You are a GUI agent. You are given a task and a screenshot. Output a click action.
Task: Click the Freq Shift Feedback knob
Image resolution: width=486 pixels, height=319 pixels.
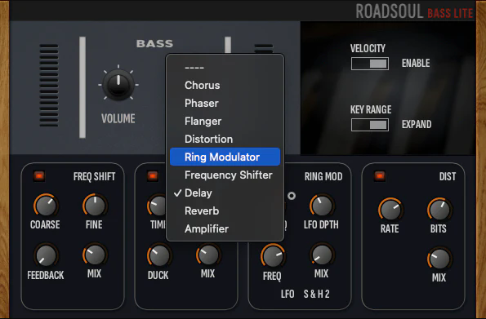pyautogui.click(x=46, y=256)
